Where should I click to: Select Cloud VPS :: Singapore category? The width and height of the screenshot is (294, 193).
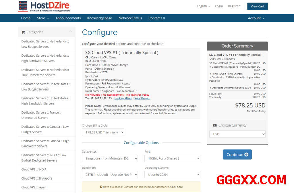pyautogui.click(x=37, y=178)
